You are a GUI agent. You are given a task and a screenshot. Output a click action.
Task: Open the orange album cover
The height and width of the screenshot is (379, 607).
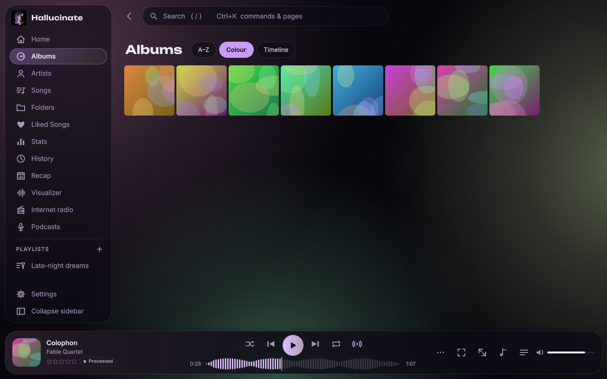(x=149, y=90)
